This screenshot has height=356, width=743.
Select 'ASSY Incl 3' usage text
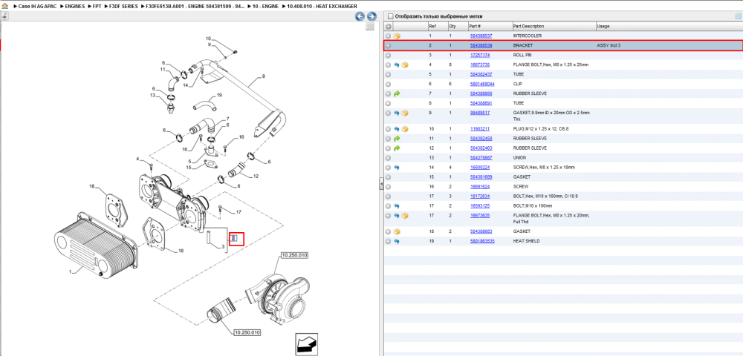click(x=609, y=46)
